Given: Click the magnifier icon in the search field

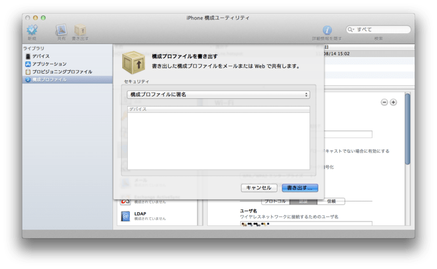Looking at the screenshot, I should click(x=352, y=29).
